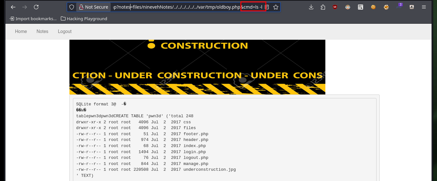
Task: Open the PHP extension with badge 3
Action: (399, 6)
